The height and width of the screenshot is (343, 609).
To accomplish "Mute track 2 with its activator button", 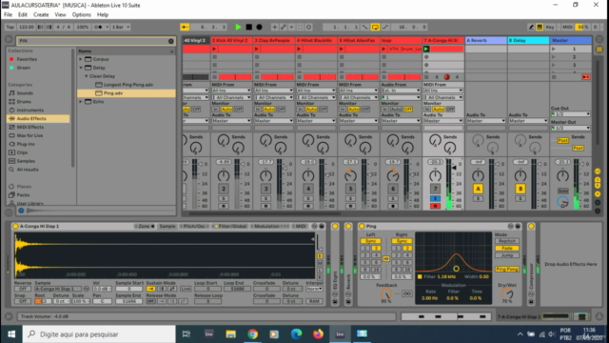I will coord(224,189).
